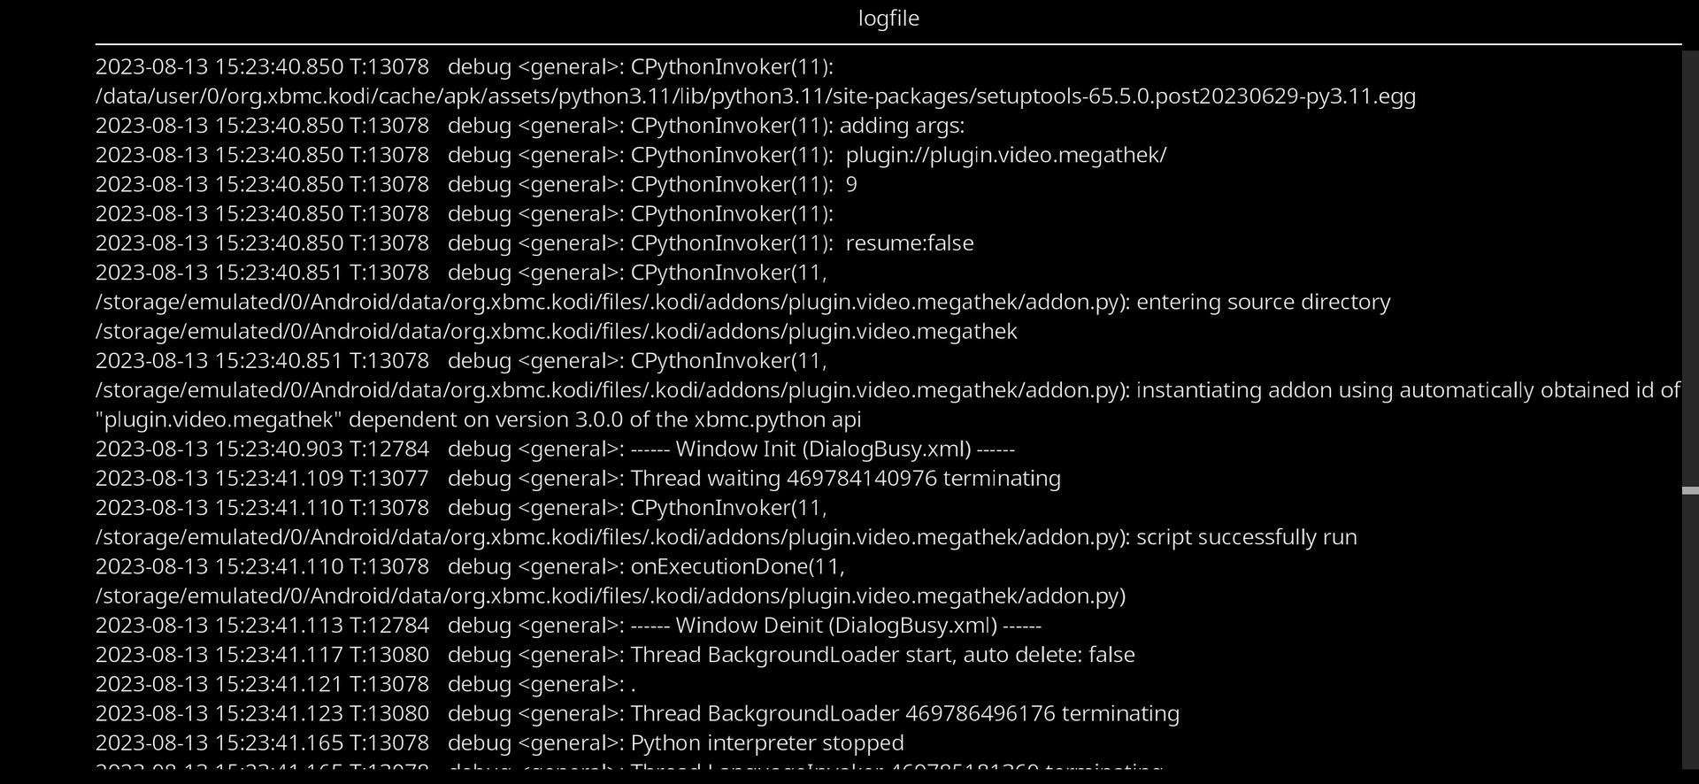Select the 'instantiating addon' log line
Image resolution: width=1699 pixels, height=784 pixels.
point(888,390)
